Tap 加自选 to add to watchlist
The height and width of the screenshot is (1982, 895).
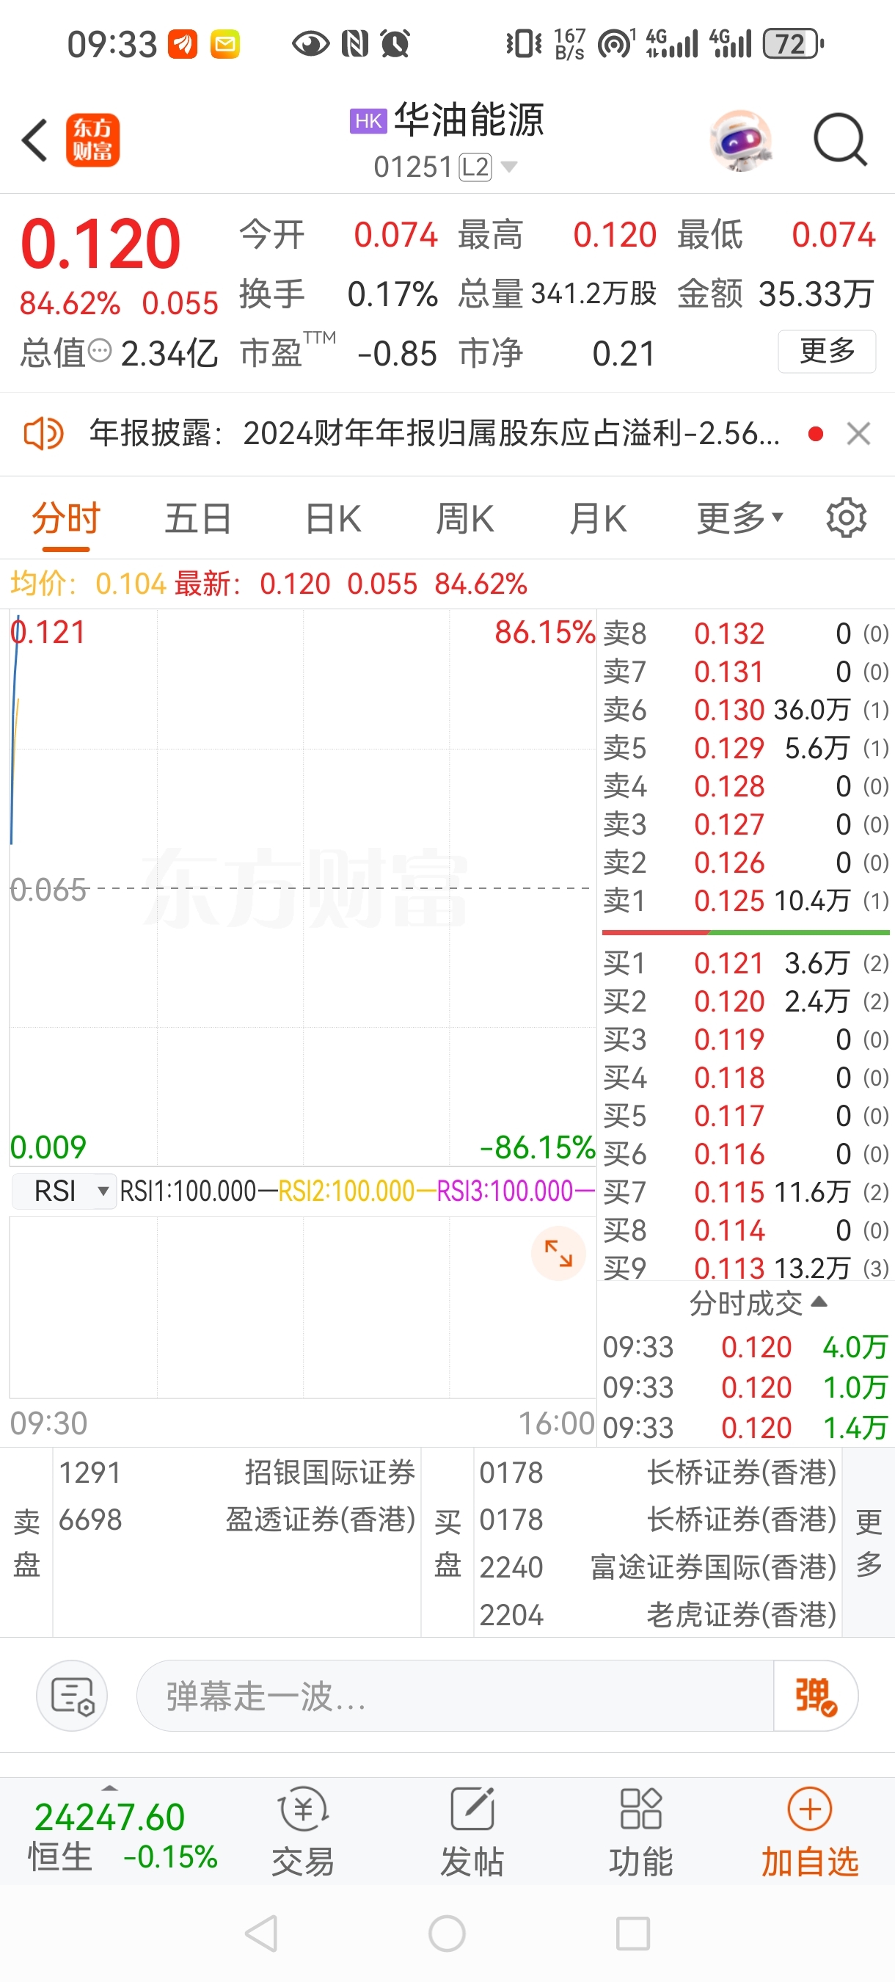[810, 1834]
